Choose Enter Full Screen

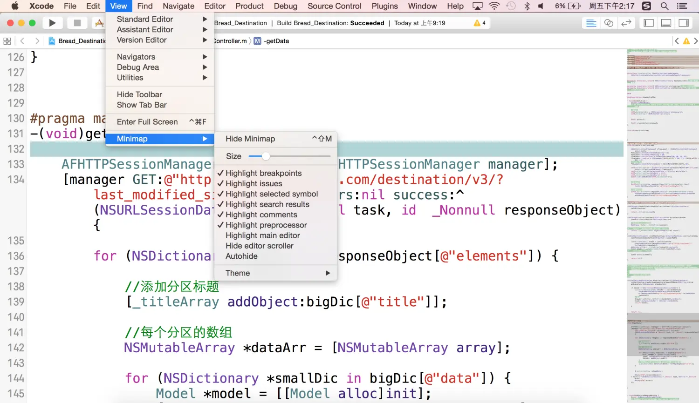(x=160, y=122)
